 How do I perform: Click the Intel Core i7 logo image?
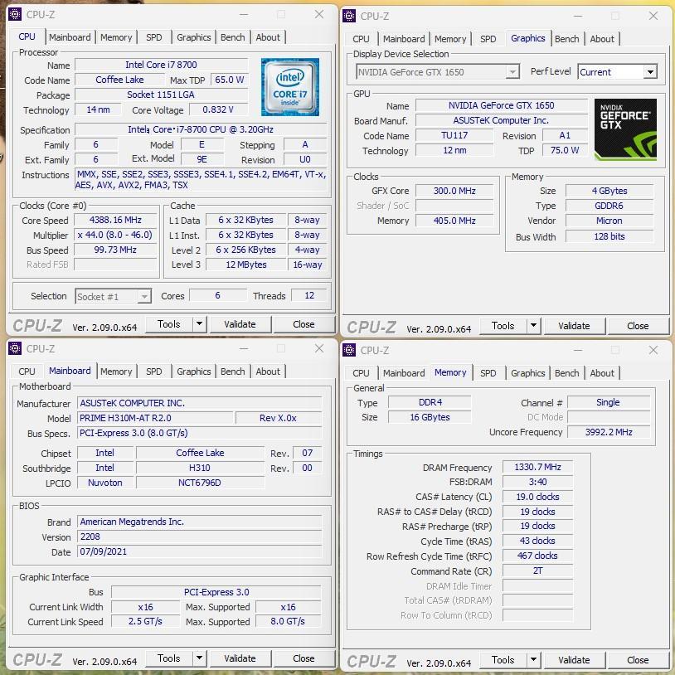point(289,87)
